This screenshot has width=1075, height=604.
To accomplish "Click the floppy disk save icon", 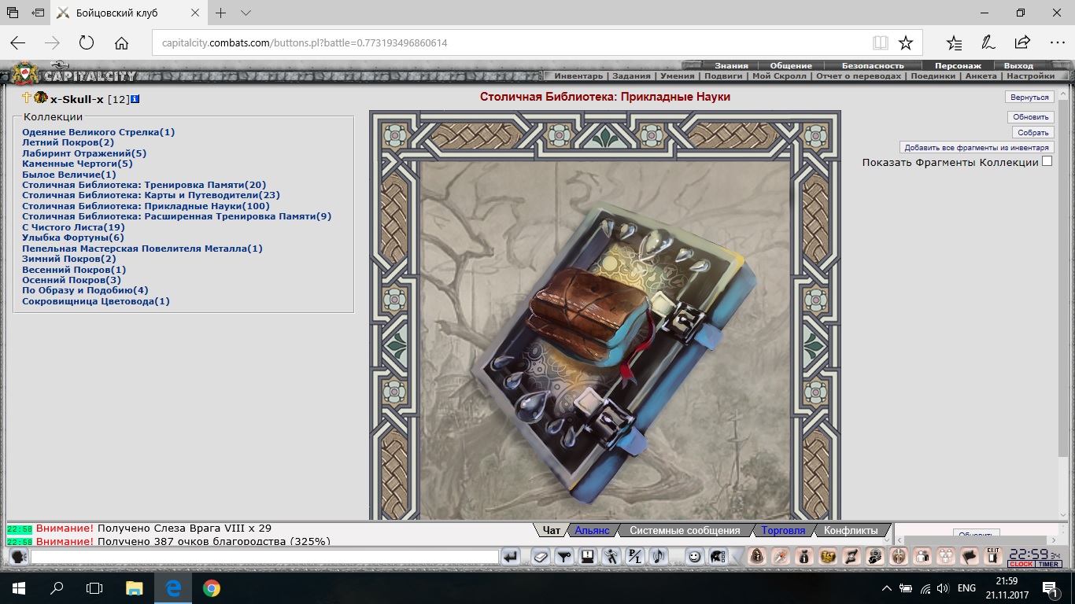I will 587,557.
